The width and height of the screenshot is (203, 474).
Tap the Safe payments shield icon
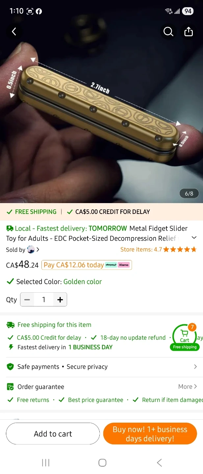click(x=11, y=367)
